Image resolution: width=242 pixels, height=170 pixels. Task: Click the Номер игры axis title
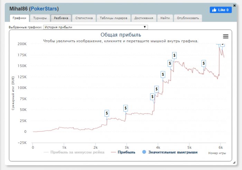[x=217, y=153]
